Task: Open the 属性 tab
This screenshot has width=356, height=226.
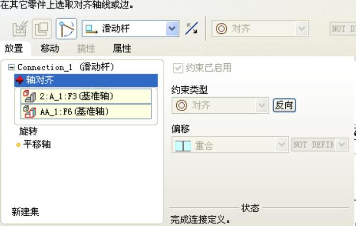Action: [122, 49]
